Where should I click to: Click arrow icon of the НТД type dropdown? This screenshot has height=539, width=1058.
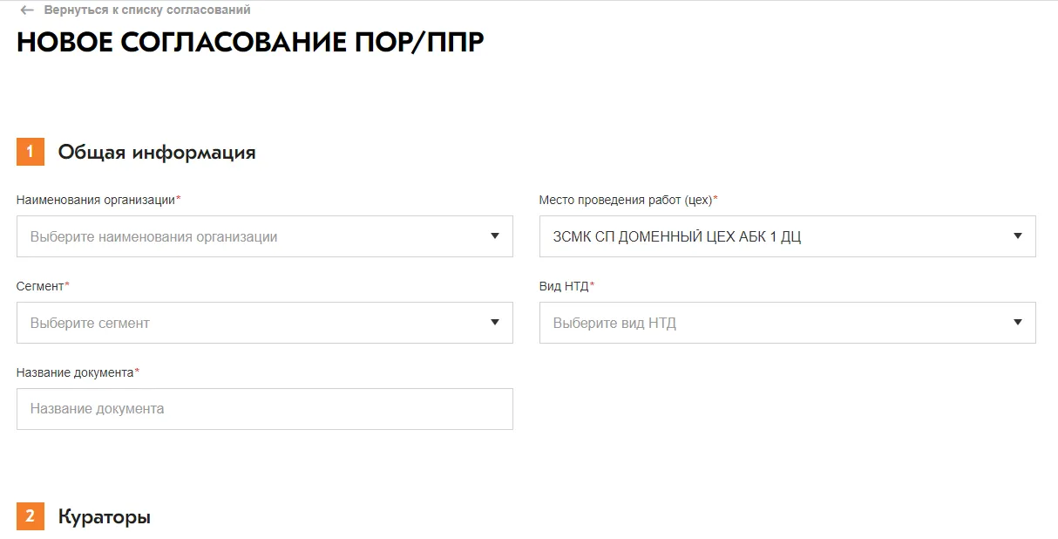(1017, 323)
